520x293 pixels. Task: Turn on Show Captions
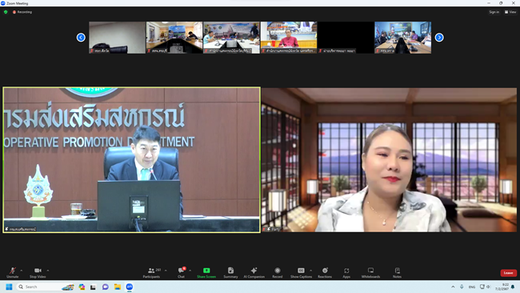coord(301,272)
